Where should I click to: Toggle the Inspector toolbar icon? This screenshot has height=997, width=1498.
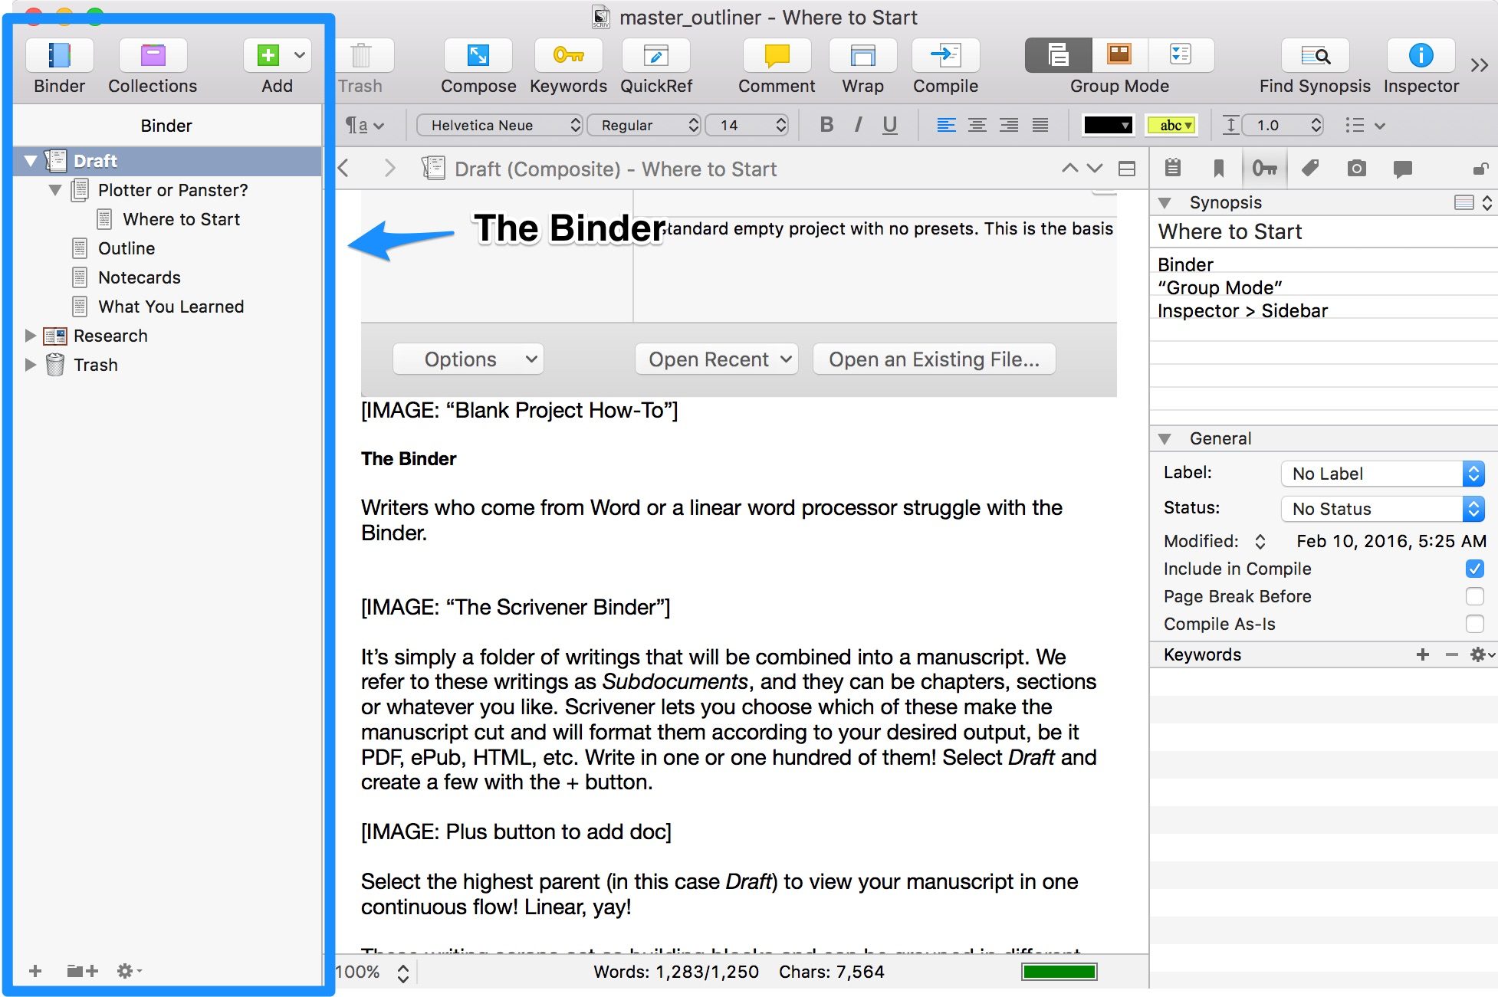pos(1421,56)
